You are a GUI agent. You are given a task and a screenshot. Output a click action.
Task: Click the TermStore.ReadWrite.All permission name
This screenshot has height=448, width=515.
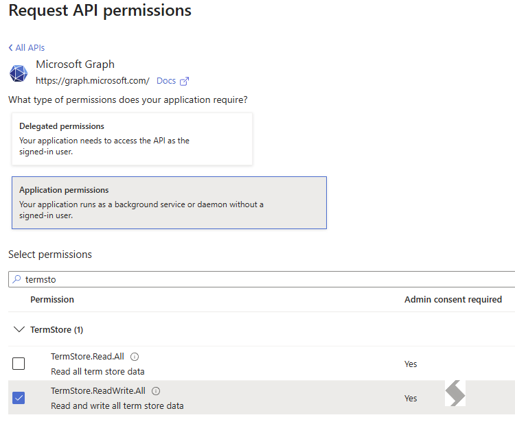(x=98, y=390)
